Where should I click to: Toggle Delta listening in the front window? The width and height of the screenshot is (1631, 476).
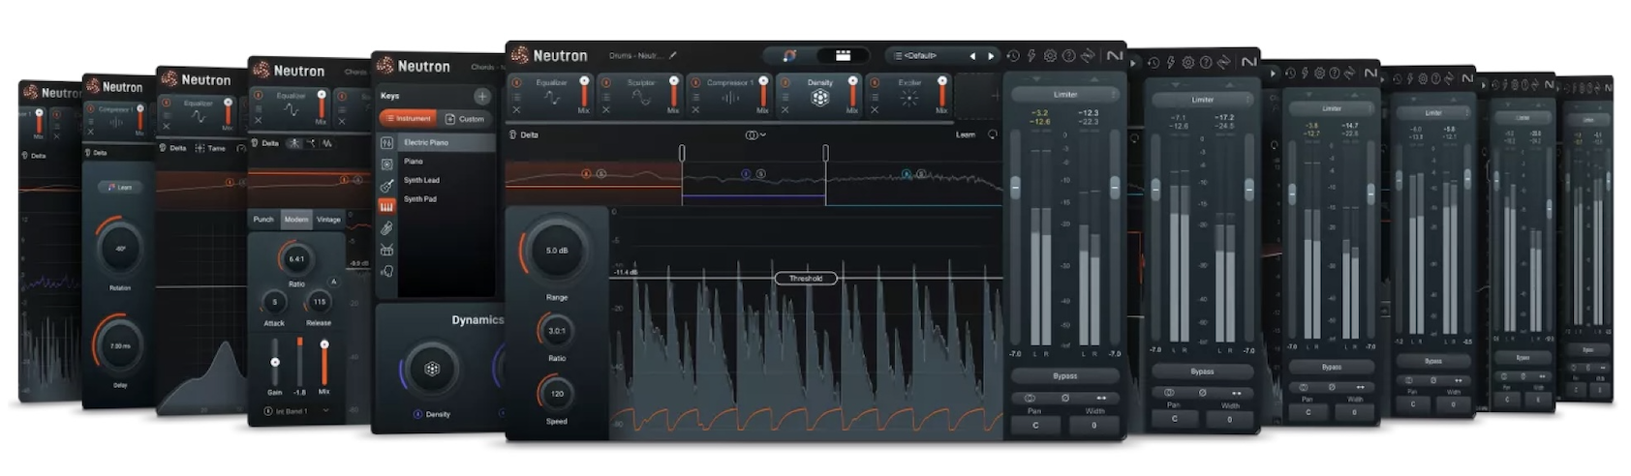pyautogui.click(x=523, y=134)
